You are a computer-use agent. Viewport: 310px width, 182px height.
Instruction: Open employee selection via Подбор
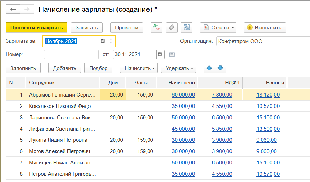(x=98, y=68)
